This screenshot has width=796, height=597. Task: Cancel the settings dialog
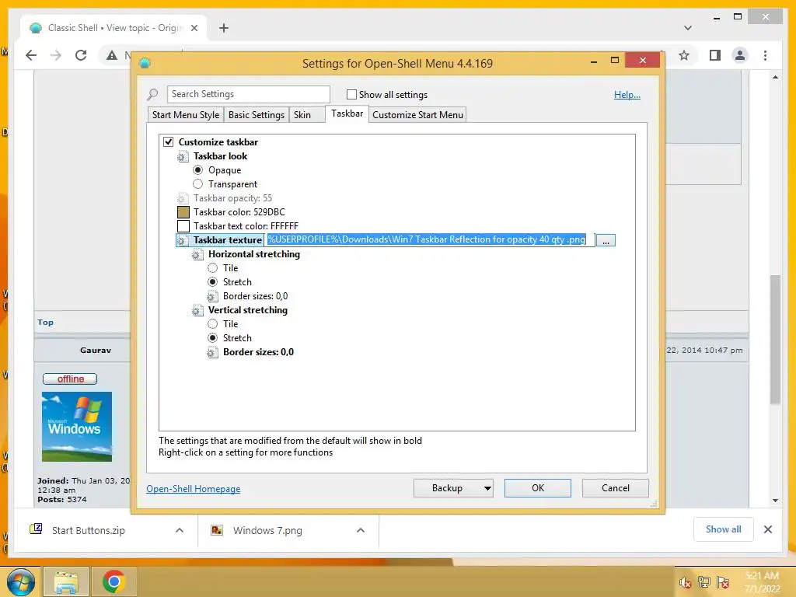616,488
